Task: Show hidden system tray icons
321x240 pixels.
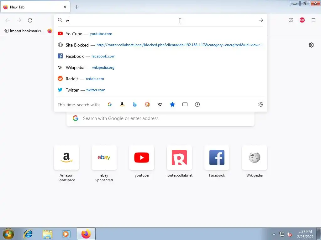Action: tap(274, 234)
